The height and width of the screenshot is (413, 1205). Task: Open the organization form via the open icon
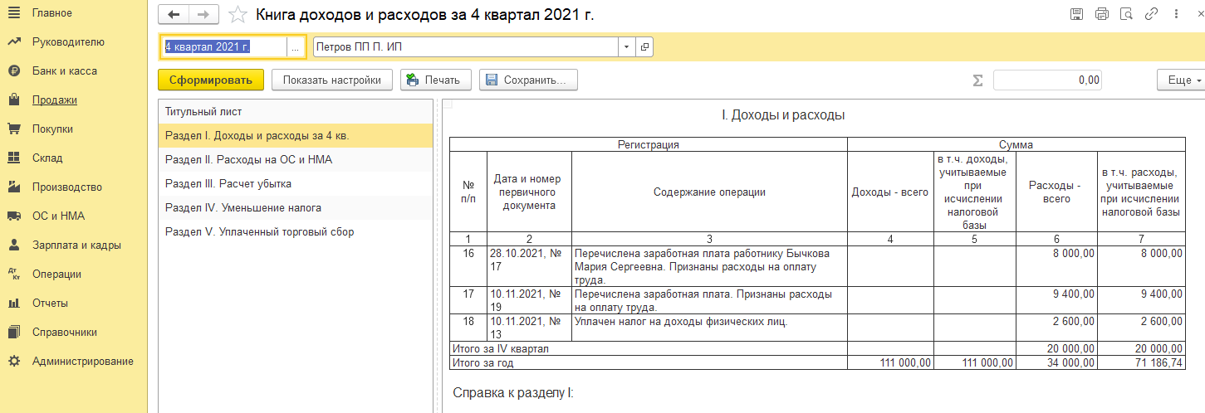pos(644,47)
